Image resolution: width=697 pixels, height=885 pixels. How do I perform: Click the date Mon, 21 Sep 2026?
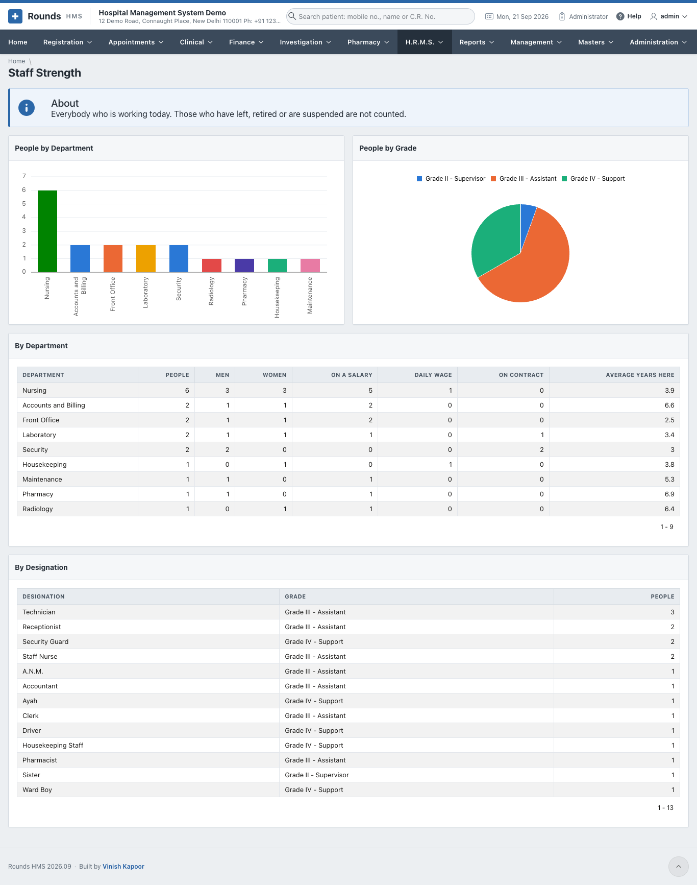(522, 17)
